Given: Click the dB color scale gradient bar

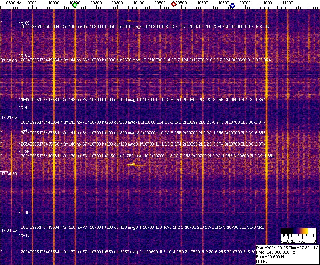Looking at the screenshot, I should (x=298, y=231).
